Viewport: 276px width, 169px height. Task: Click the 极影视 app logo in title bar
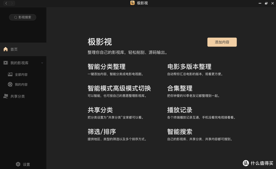tap(132, 3)
